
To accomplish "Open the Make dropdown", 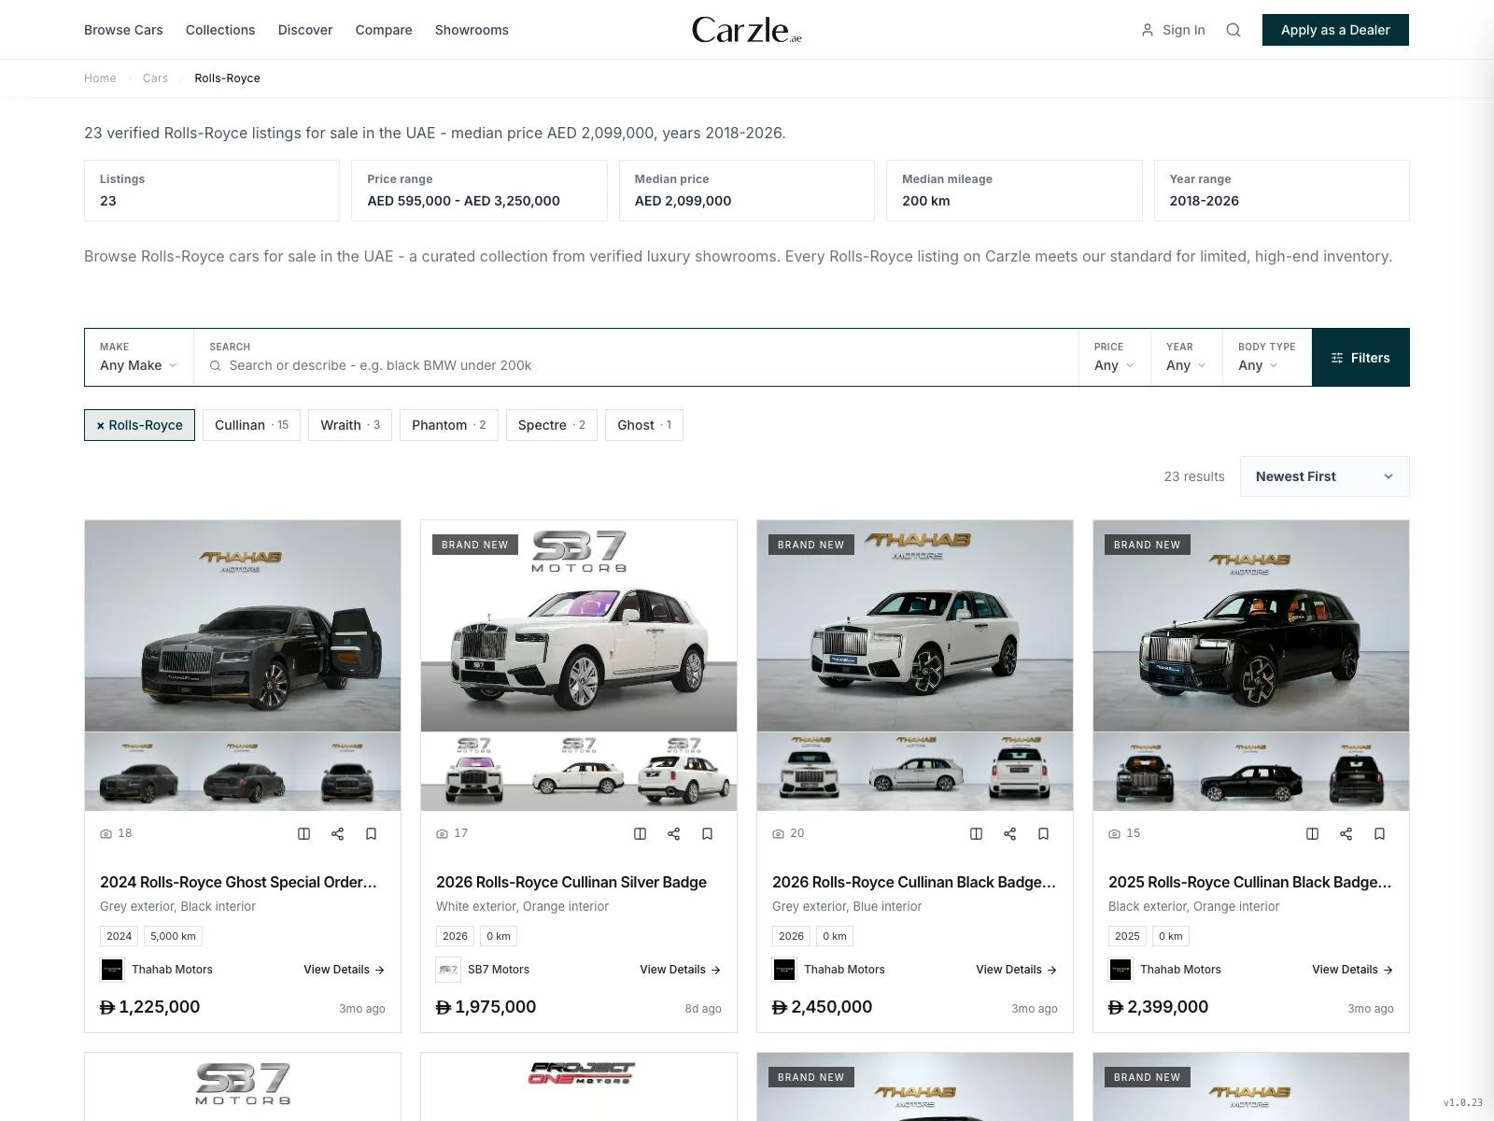I will pyautogui.click(x=138, y=358).
